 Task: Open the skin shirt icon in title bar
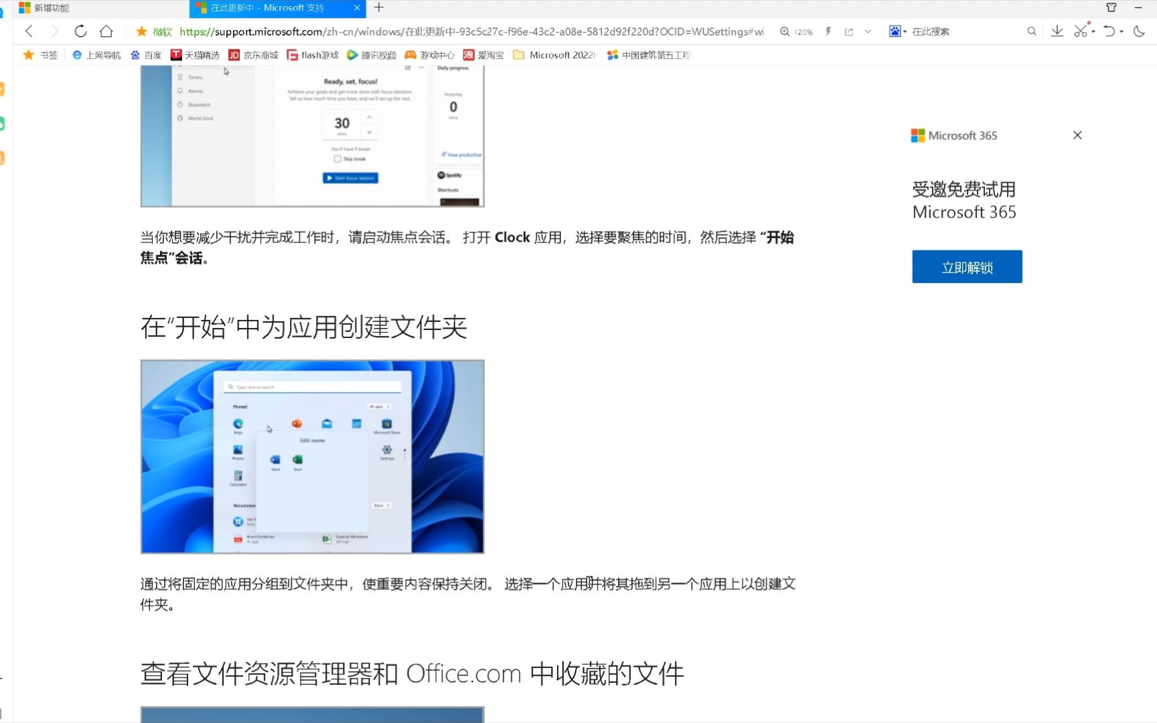coord(1111,7)
